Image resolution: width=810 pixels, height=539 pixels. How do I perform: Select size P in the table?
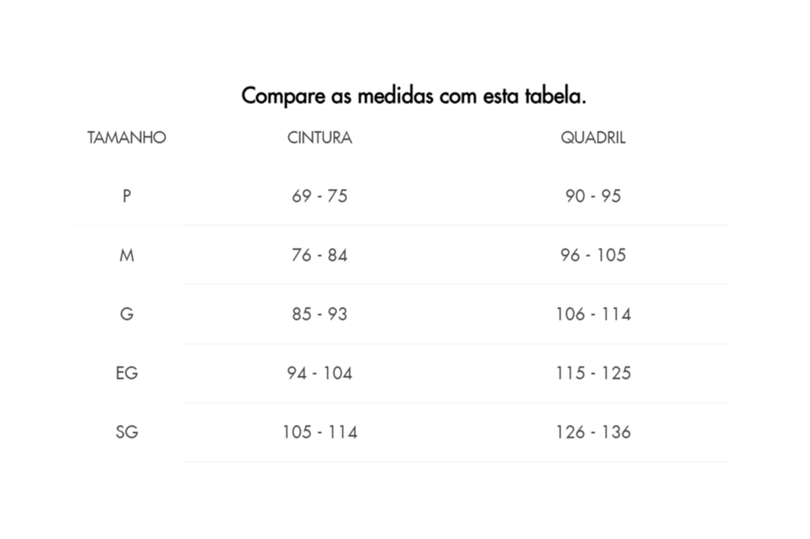click(x=126, y=196)
